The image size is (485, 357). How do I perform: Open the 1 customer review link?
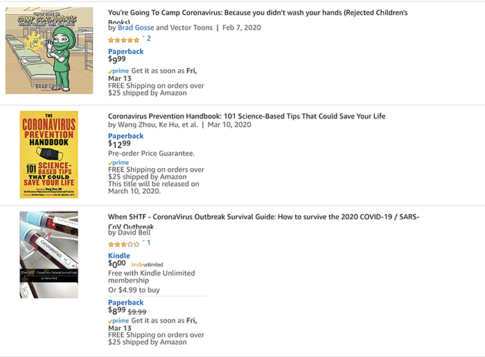click(x=148, y=243)
